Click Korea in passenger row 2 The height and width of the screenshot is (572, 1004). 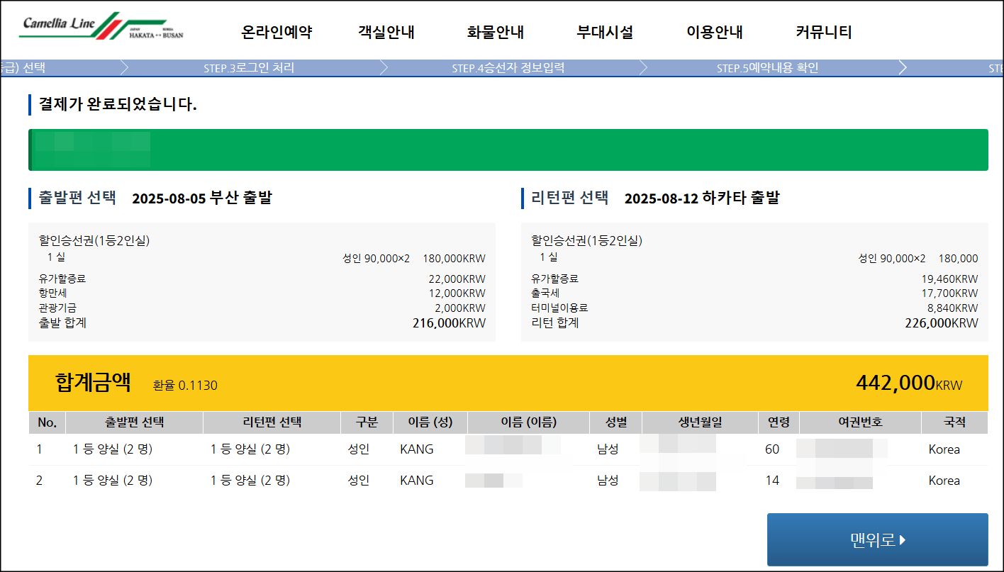[944, 481]
